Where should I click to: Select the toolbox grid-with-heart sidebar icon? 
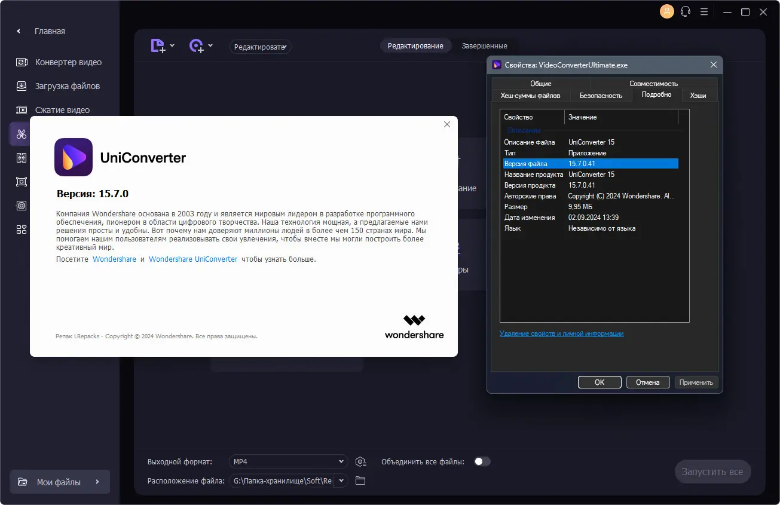pos(22,229)
